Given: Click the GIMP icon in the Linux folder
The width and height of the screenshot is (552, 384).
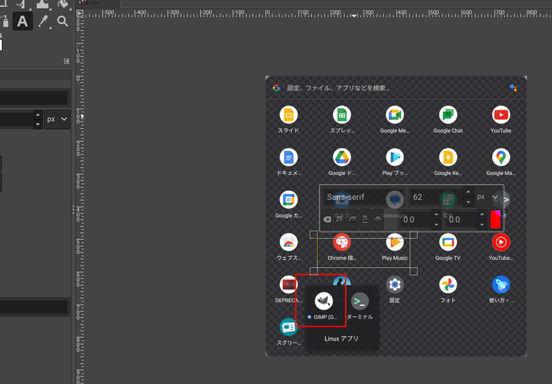Looking at the screenshot, I should click(x=324, y=301).
